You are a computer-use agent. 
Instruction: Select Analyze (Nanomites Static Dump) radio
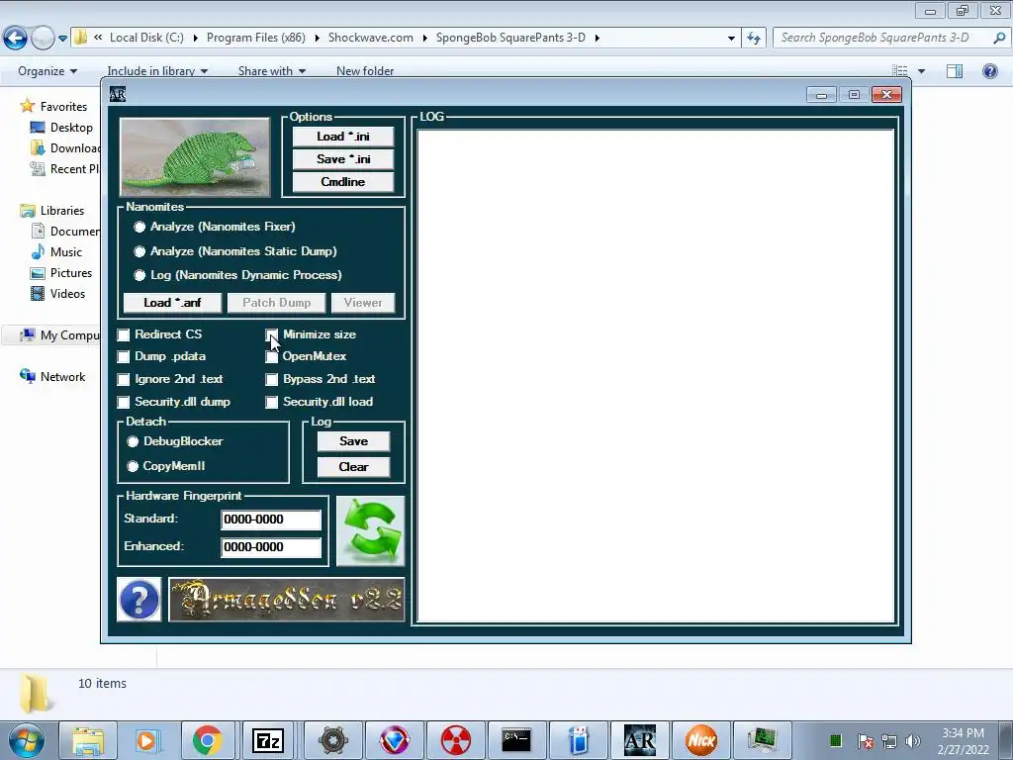(139, 251)
